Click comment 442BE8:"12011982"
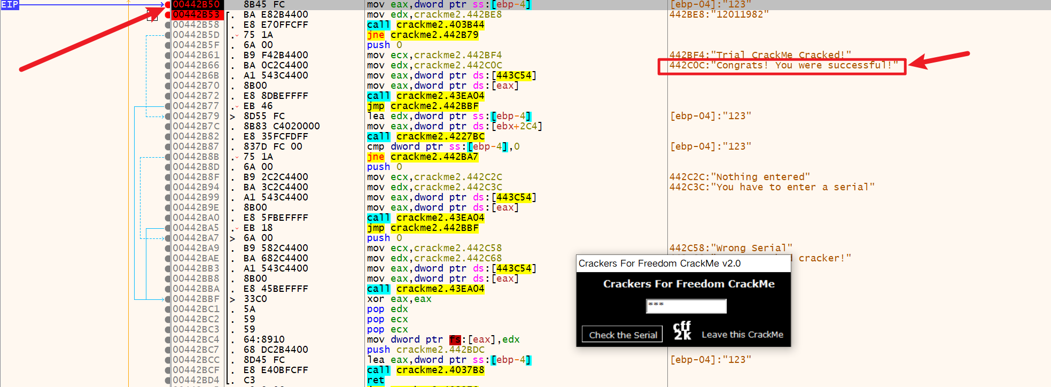The image size is (1051, 387). [719, 15]
